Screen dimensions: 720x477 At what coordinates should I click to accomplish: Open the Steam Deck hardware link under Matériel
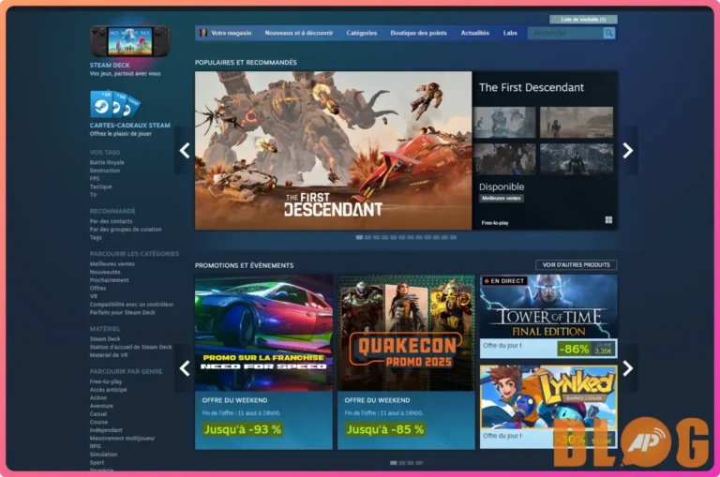click(105, 339)
